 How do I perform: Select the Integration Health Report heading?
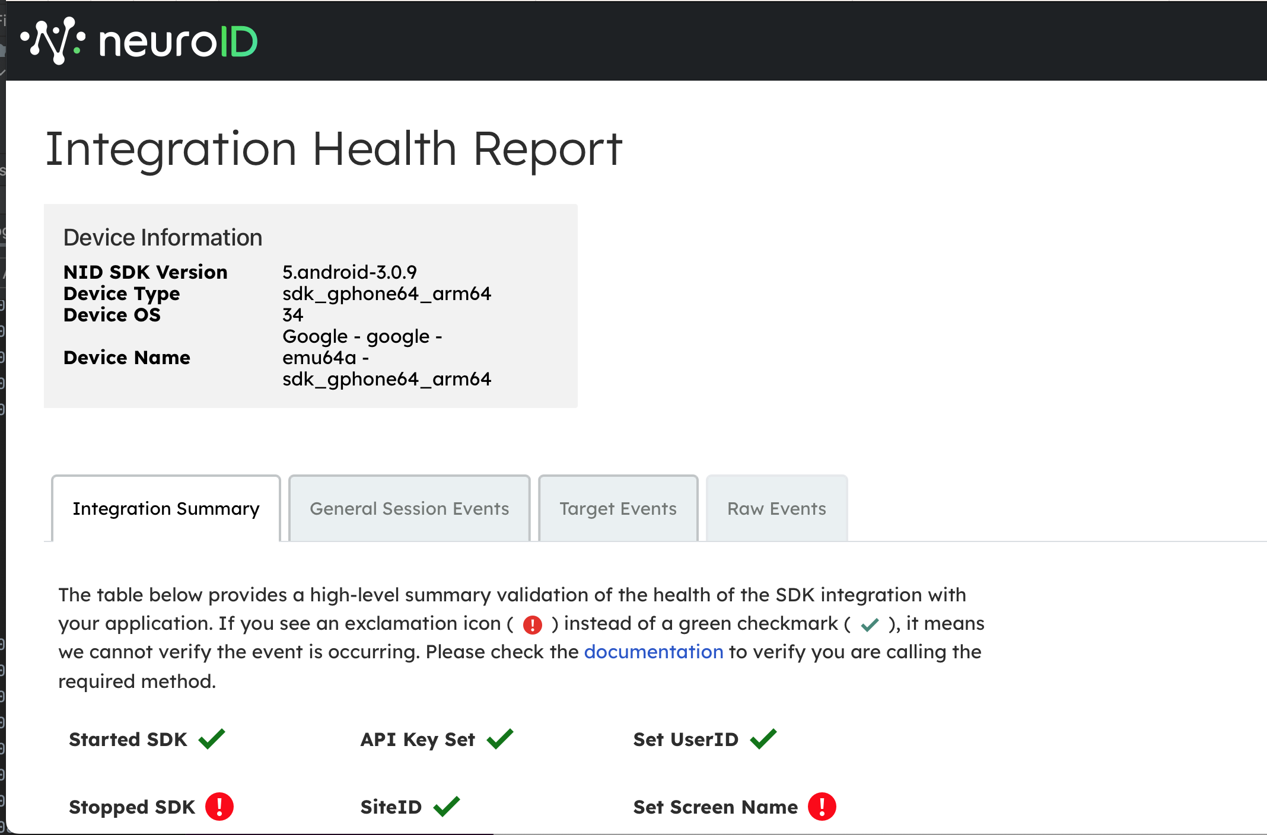(334, 149)
